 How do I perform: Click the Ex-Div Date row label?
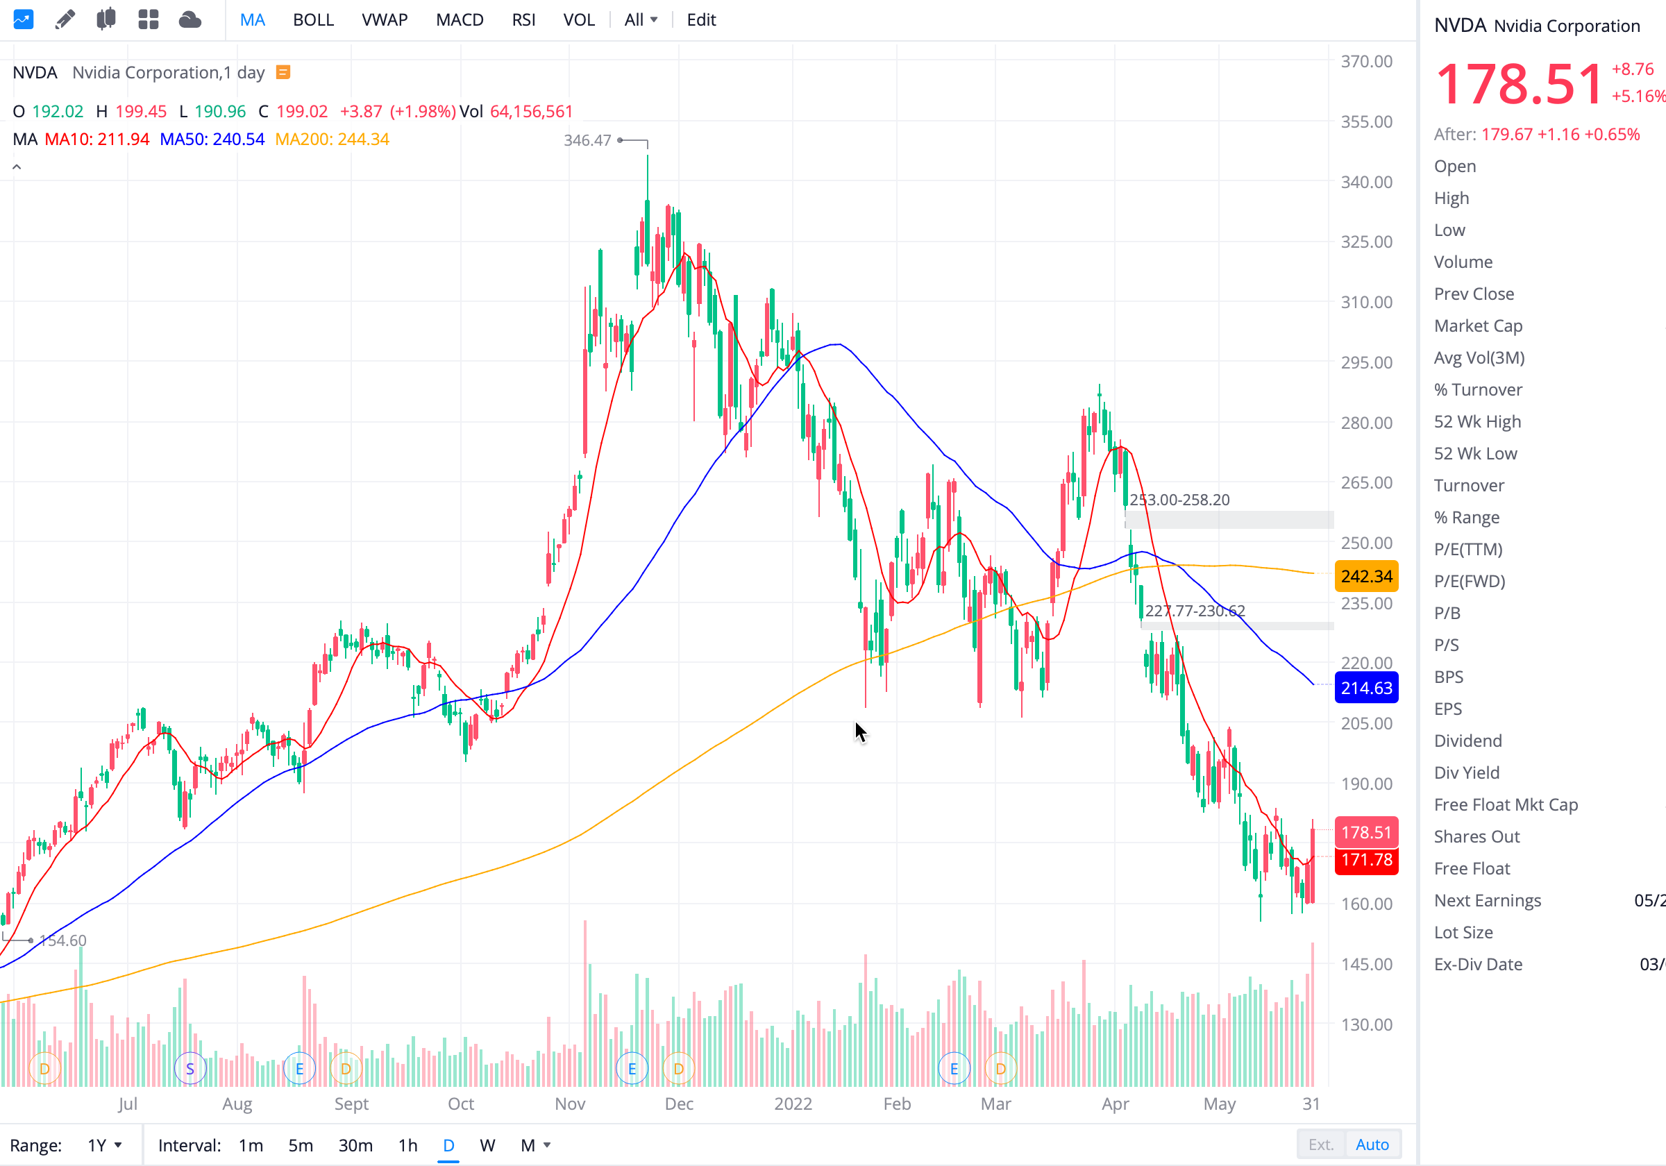1478,964
